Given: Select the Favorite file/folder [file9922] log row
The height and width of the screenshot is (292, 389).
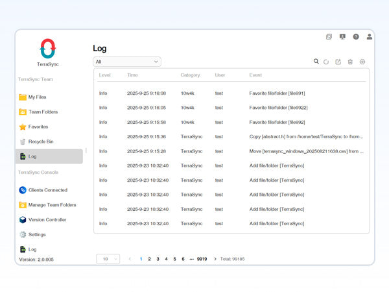Looking at the screenshot, I should coord(231,108).
